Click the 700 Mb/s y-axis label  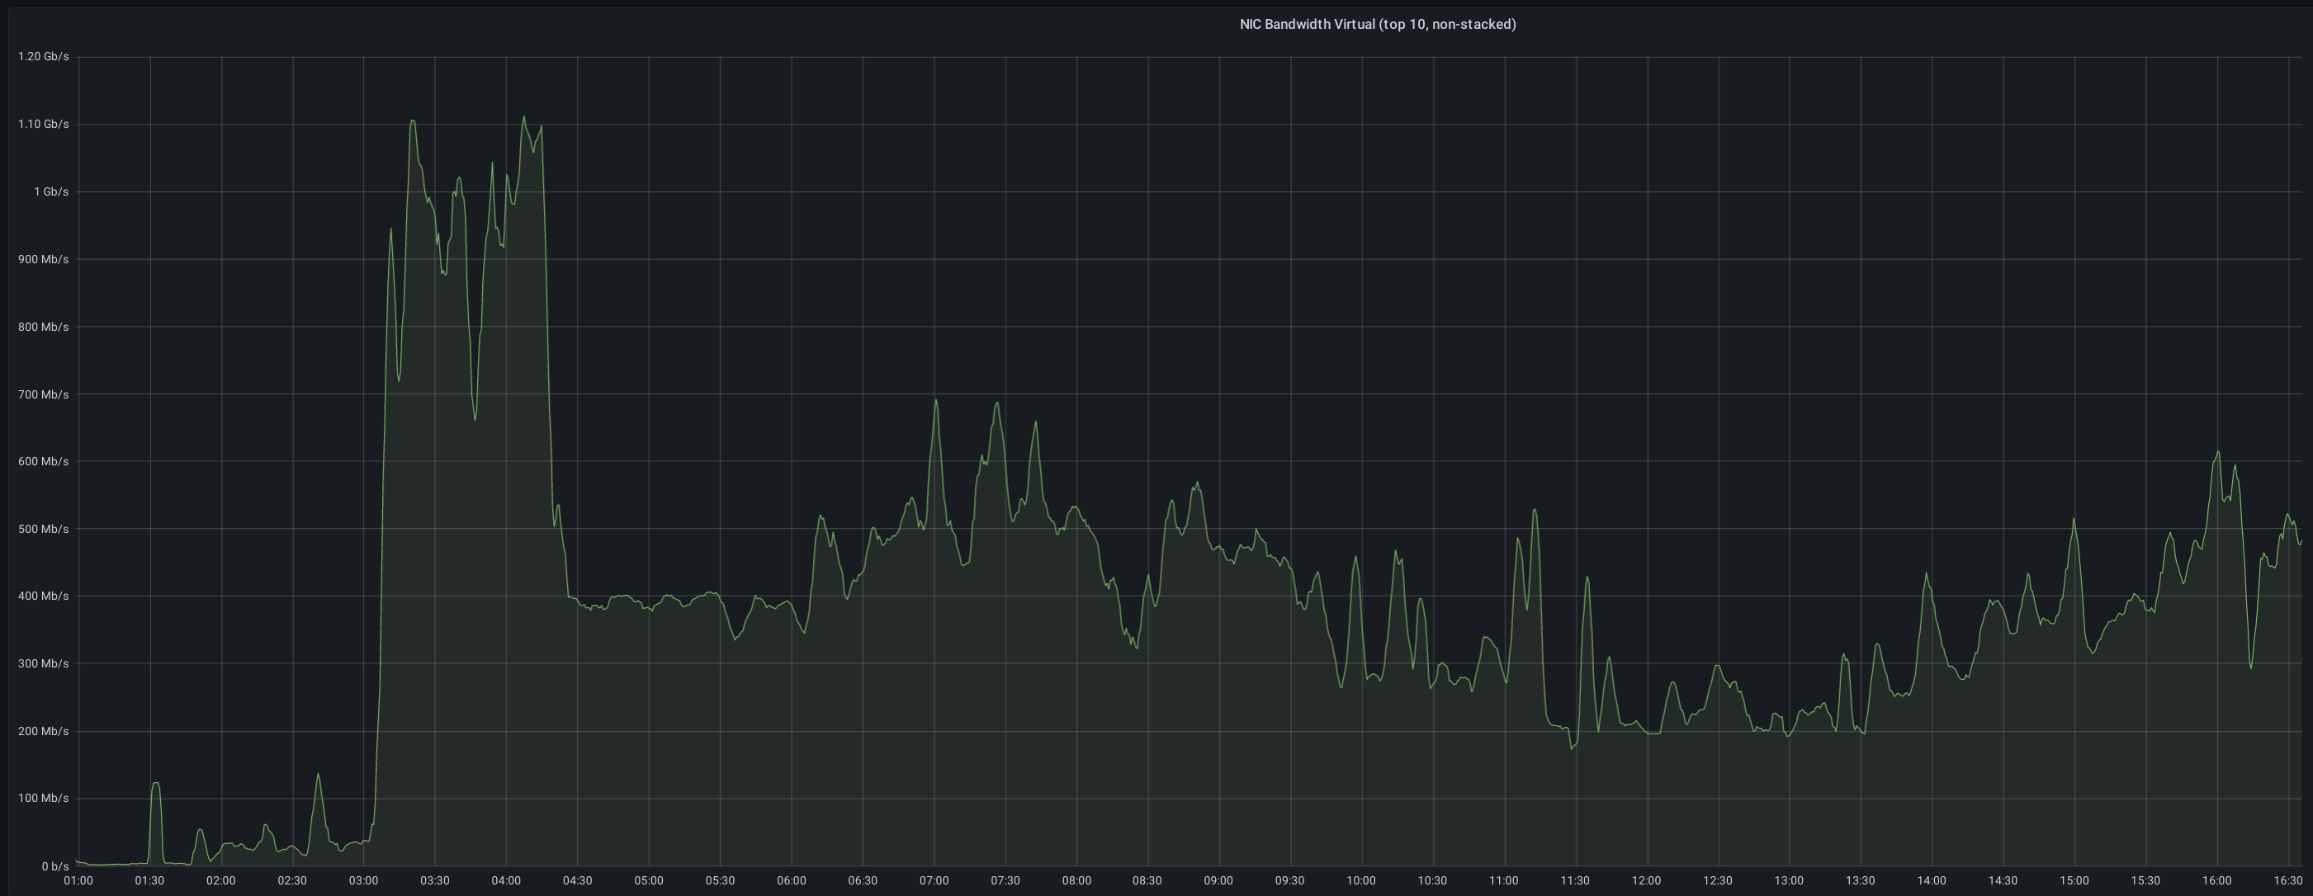43,394
